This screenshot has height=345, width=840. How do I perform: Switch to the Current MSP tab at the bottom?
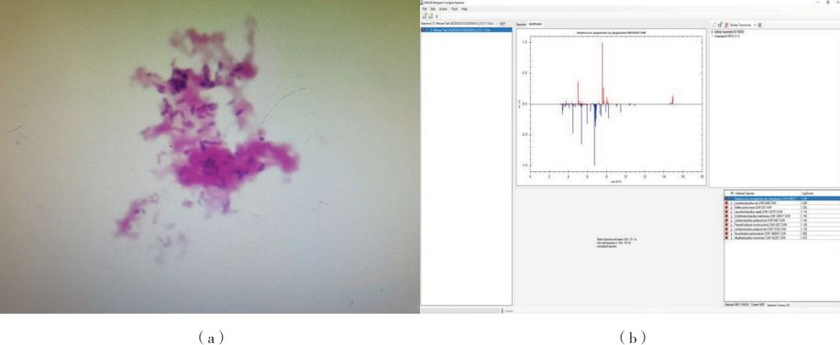pos(757,305)
